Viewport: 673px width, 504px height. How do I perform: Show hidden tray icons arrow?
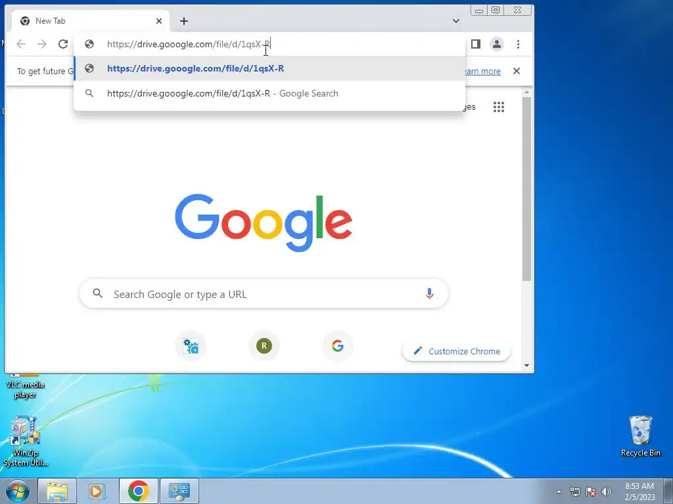(x=559, y=492)
